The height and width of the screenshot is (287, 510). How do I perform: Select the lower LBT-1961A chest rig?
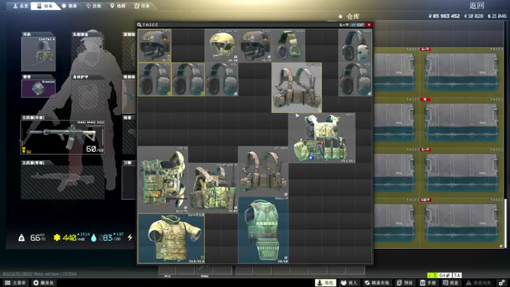[263, 172]
